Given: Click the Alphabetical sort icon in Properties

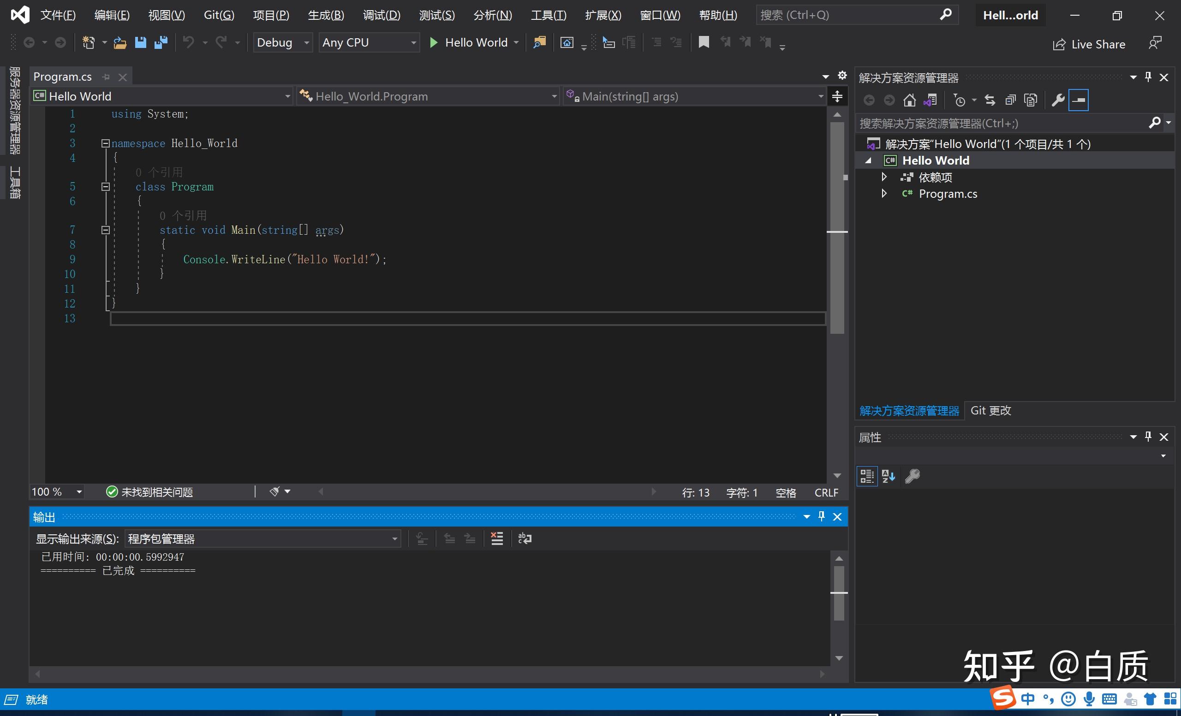Looking at the screenshot, I should coord(888,476).
